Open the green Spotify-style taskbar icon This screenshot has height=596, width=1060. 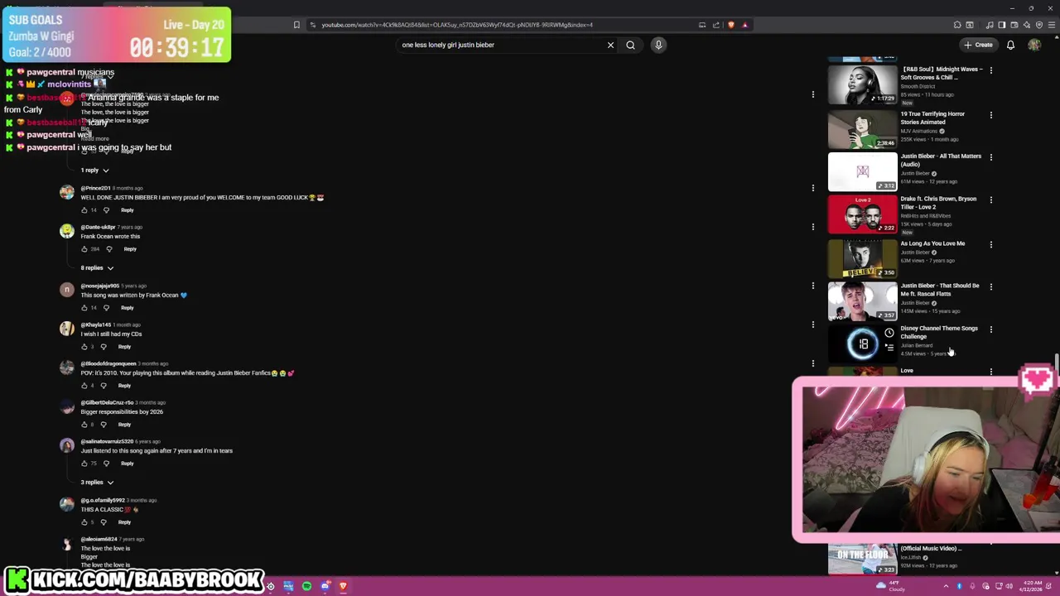pyautogui.click(x=306, y=586)
